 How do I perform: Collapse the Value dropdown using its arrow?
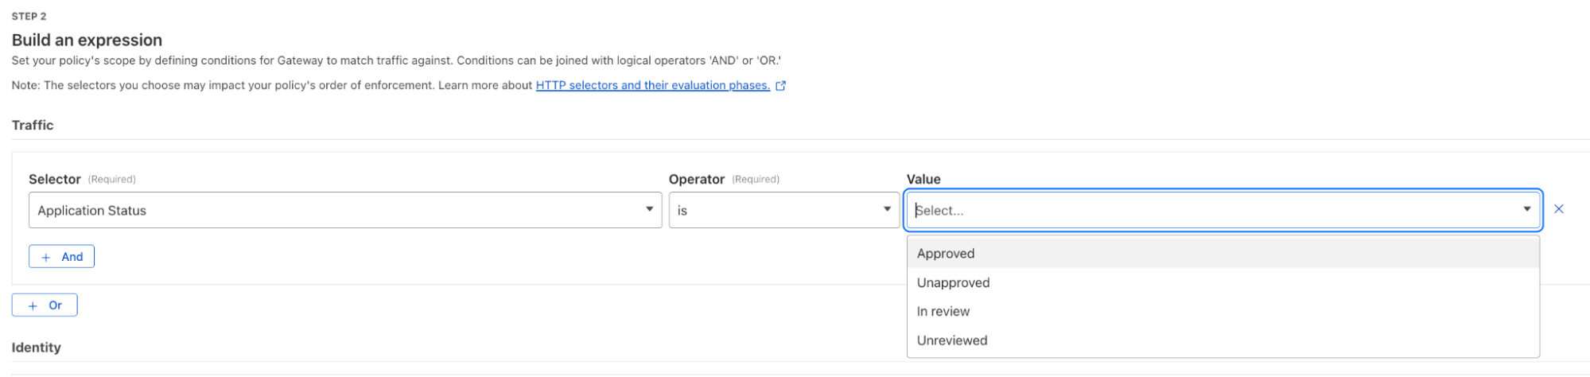click(x=1526, y=209)
